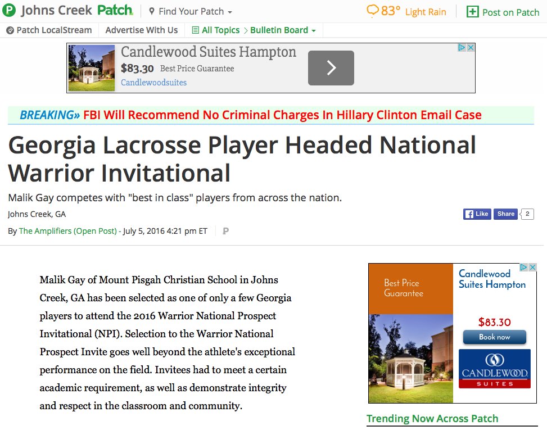The height and width of the screenshot is (430, 547).
Task: Open the All Topics menu item
Action: (x=216, y=30)
